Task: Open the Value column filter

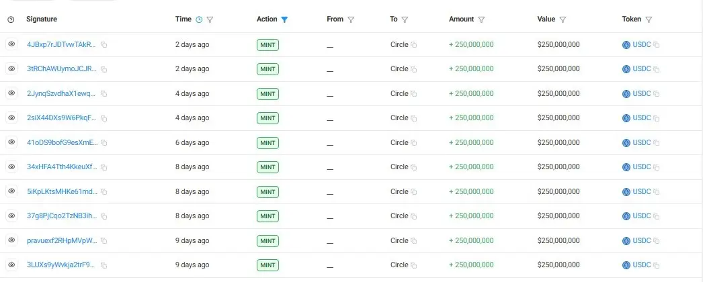Action: (x=563, y=19)
